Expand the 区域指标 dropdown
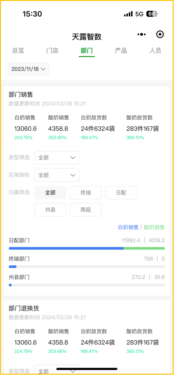The image size is (174, 375). pos(57,175)
